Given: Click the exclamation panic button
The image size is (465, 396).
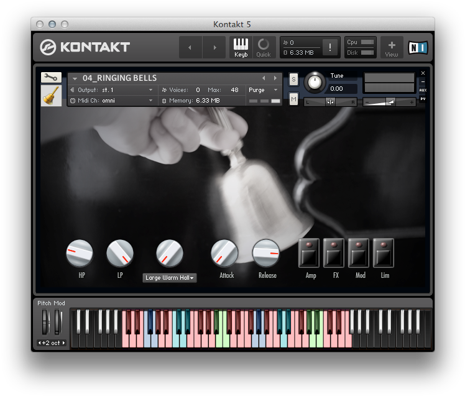Looking at the screenshot, I should [x=329, y=47].
